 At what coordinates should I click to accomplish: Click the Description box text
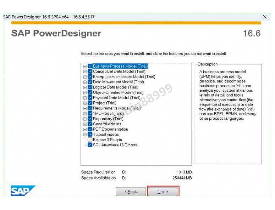click(x=228, y=95)
